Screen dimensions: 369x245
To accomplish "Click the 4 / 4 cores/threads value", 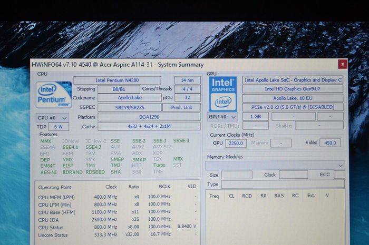I will (x=188, y=89).
